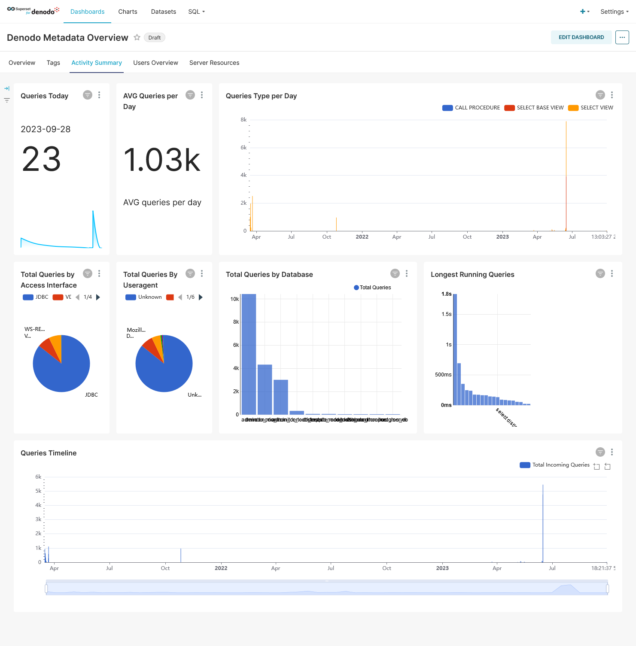Image resolution: width=636 pixels, height=646 pixels.
Task: Show applied filters on AVG Queries per Day
Action: coord(190,95)
